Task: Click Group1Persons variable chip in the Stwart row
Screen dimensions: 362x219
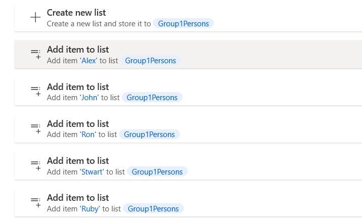Action: (157, 172)
